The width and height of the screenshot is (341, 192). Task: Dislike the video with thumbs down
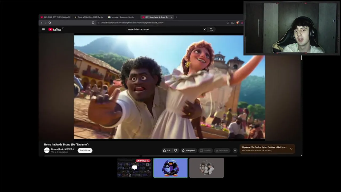pos(176,150)
